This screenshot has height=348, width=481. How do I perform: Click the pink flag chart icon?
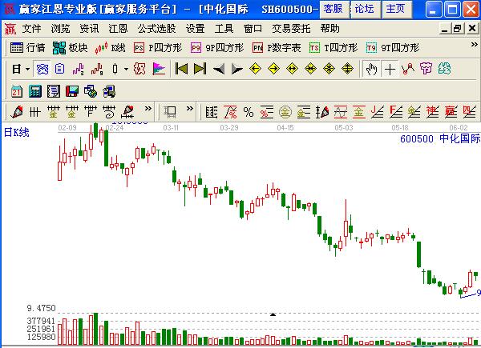[158, 69]
